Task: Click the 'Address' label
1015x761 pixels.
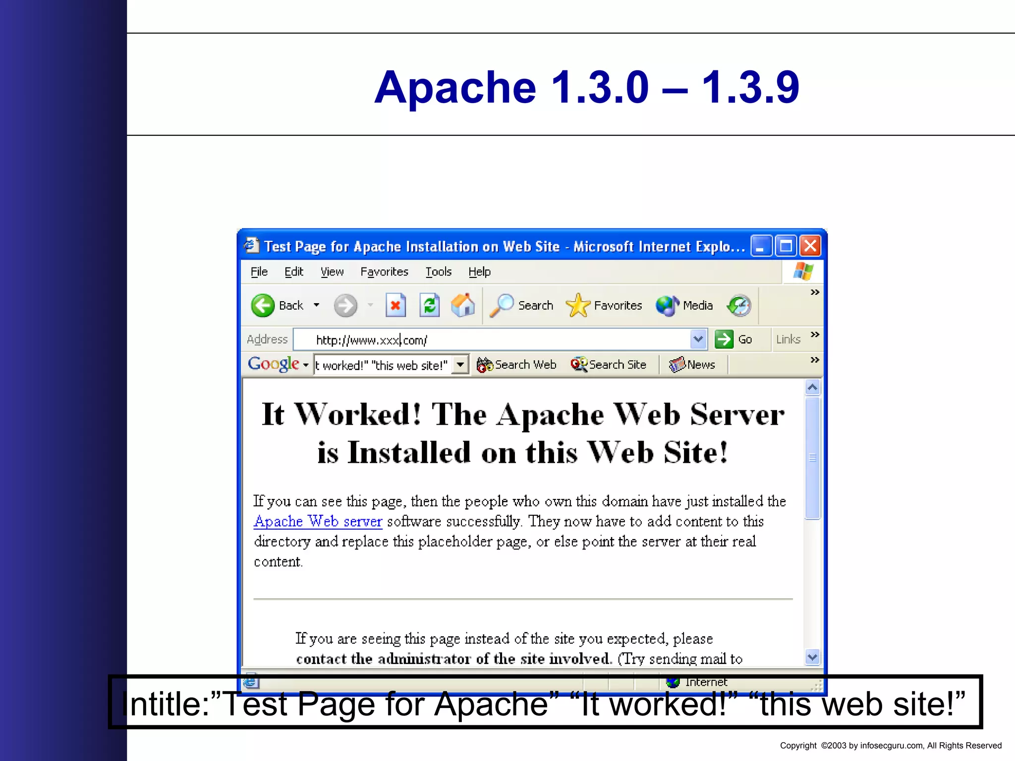Action: [267, 339]
